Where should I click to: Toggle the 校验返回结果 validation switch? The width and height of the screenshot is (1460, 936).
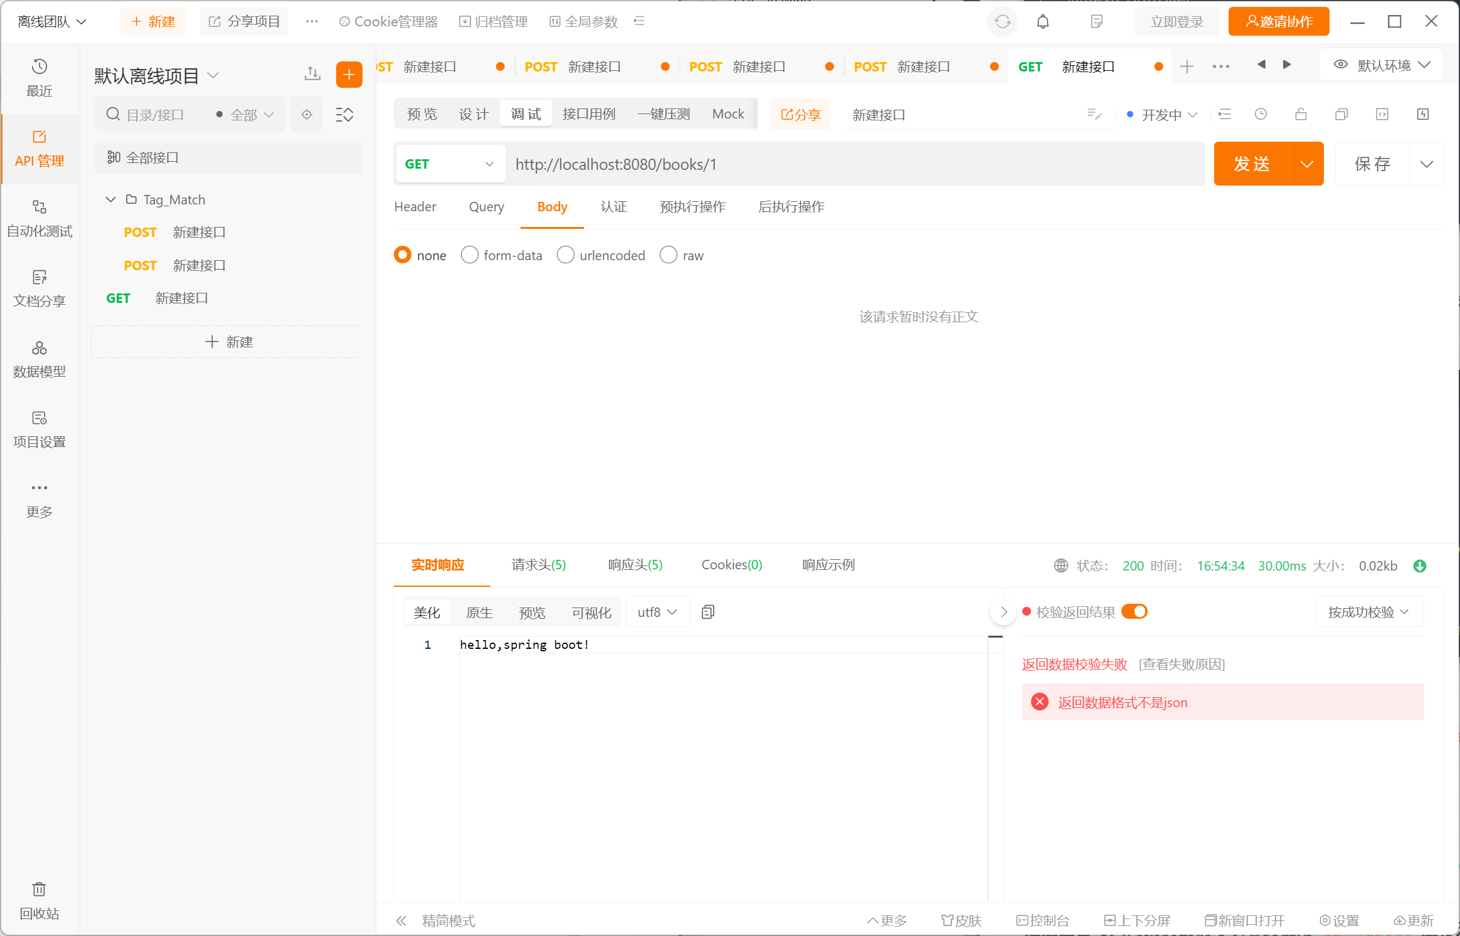[1135, 611]
